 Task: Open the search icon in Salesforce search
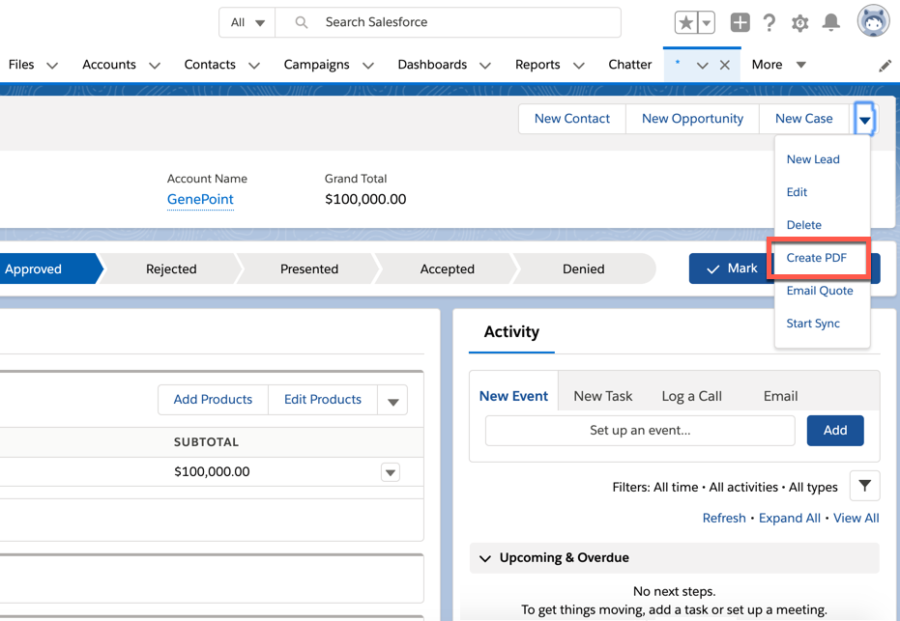point(302,22)
